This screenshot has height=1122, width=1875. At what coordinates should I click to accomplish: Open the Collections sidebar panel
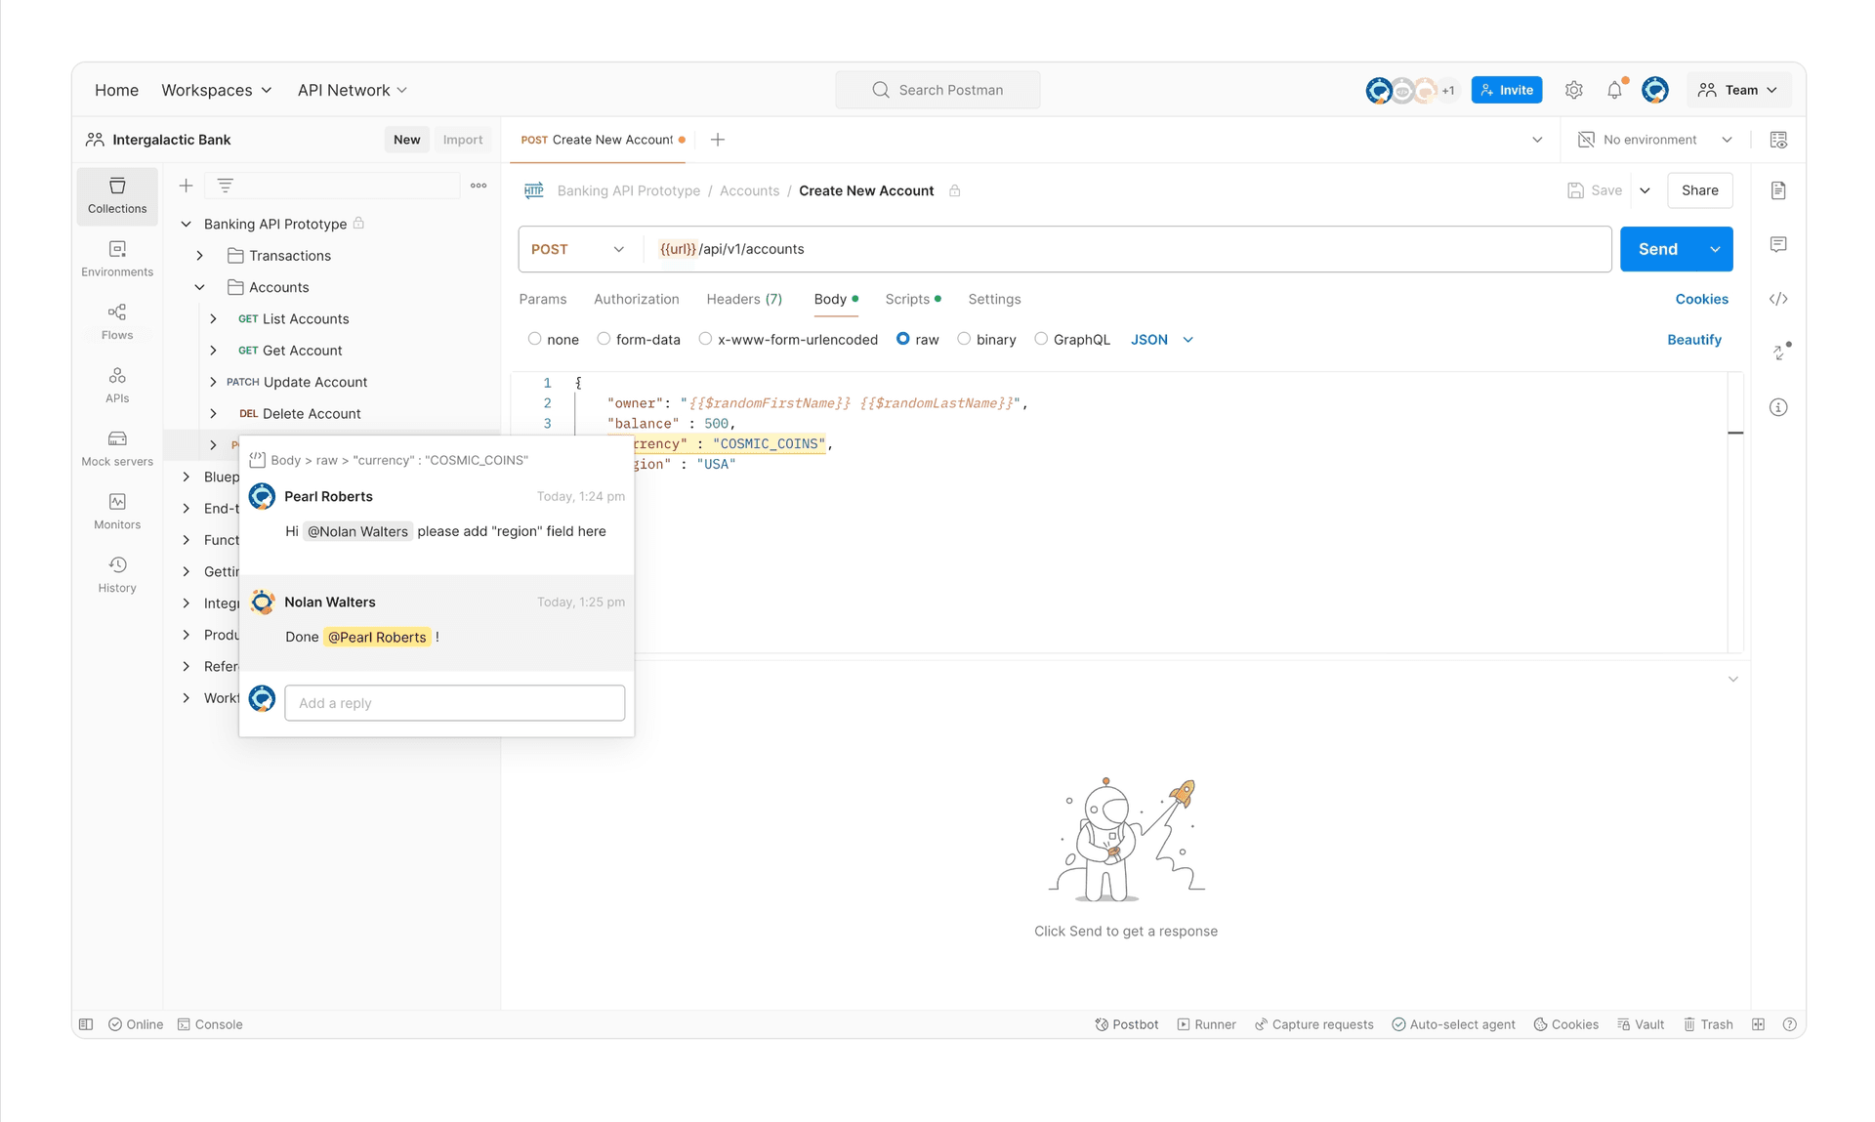pos(117,195)
